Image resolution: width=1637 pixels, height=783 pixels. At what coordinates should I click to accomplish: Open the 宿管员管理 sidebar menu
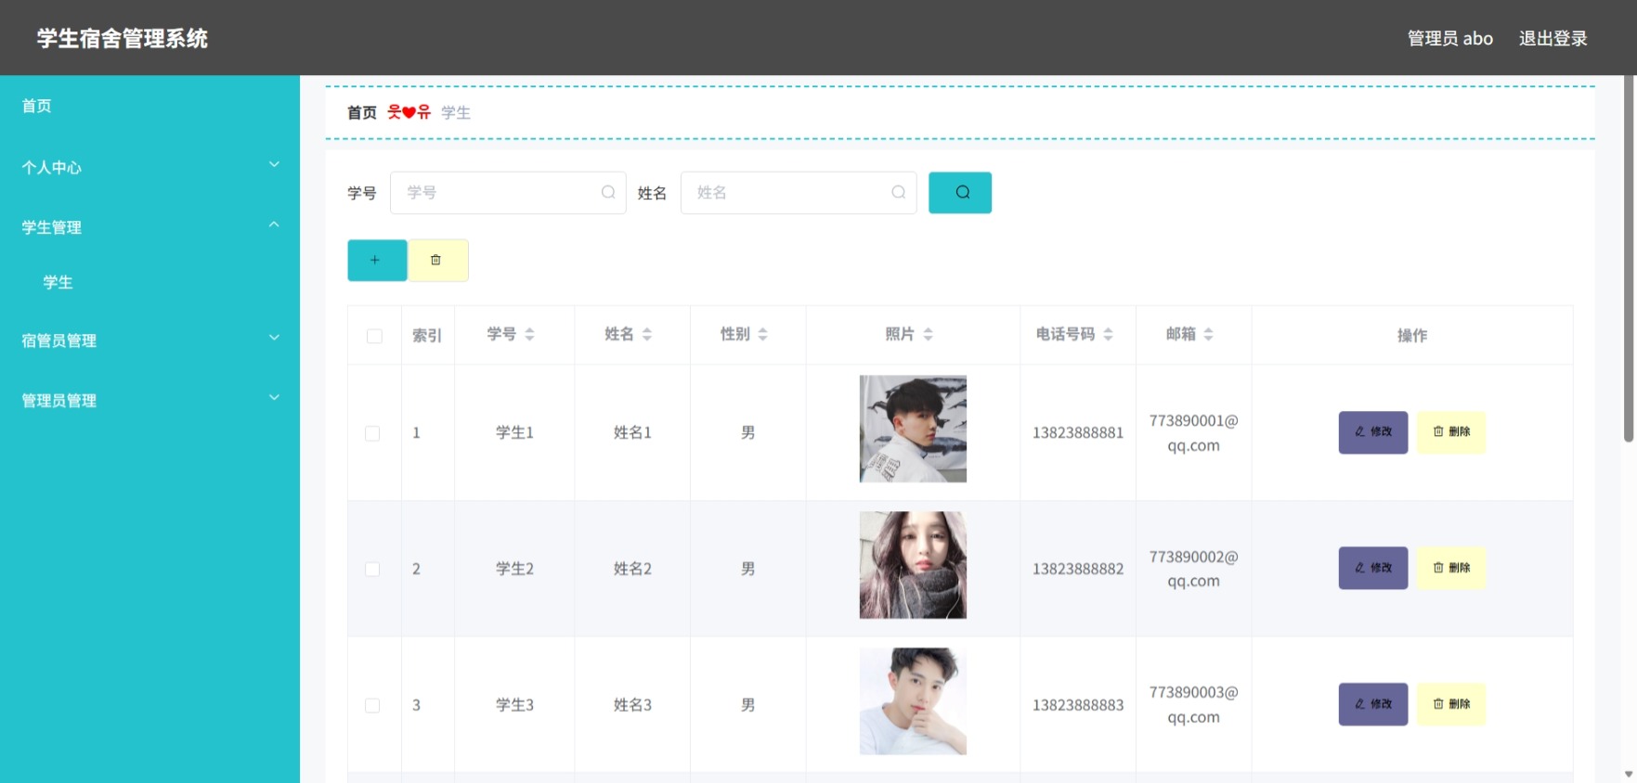click(149, 340)
